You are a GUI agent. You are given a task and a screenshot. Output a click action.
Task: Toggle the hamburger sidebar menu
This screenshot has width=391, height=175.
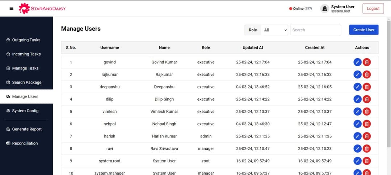tap(11, 9)
